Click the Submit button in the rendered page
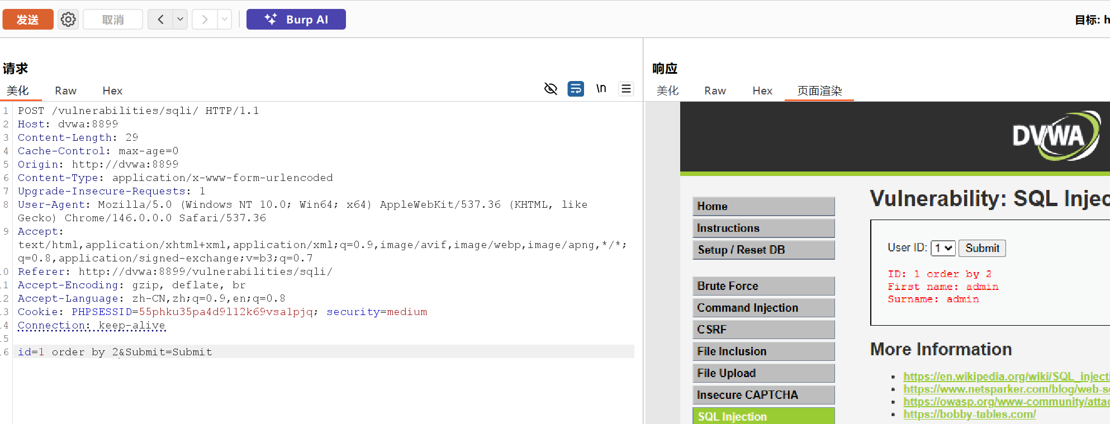Screen dimensions: 1110x424 point(982,248)
